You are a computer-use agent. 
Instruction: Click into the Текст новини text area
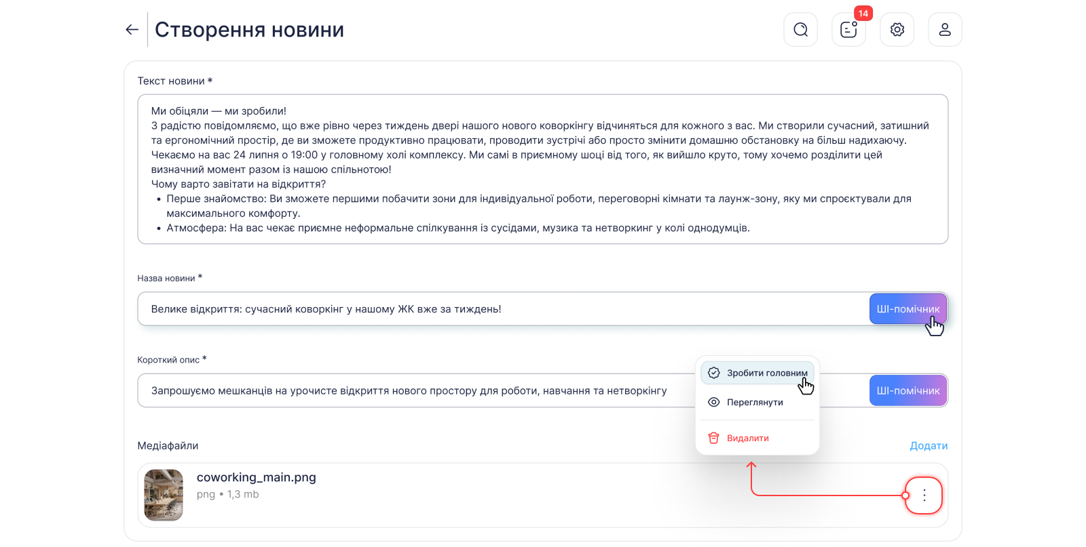[x=543, y=169]
